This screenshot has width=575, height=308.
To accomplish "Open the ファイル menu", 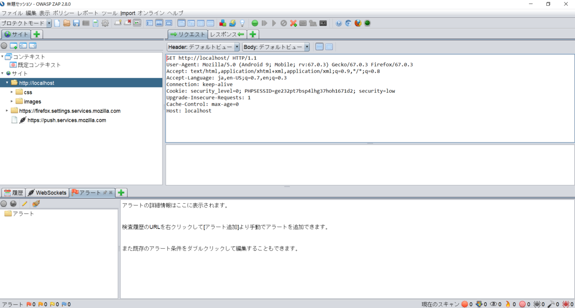I will [x=12, y=13].
